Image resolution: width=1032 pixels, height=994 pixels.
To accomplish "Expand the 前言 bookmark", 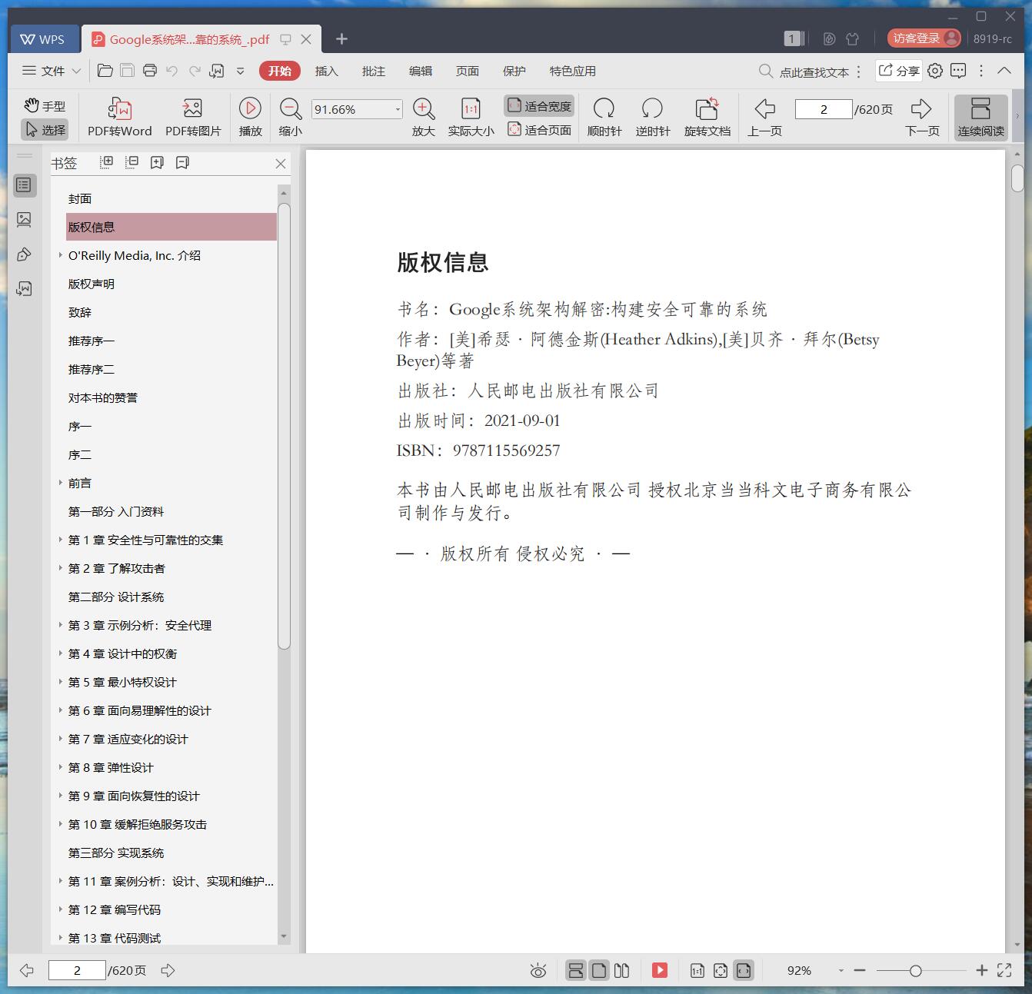I will pos(61,483).
